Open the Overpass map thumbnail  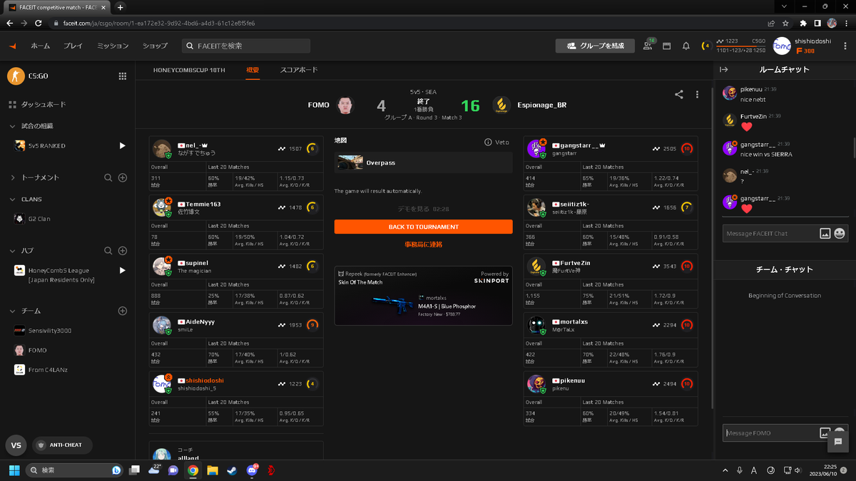point(350,162)
